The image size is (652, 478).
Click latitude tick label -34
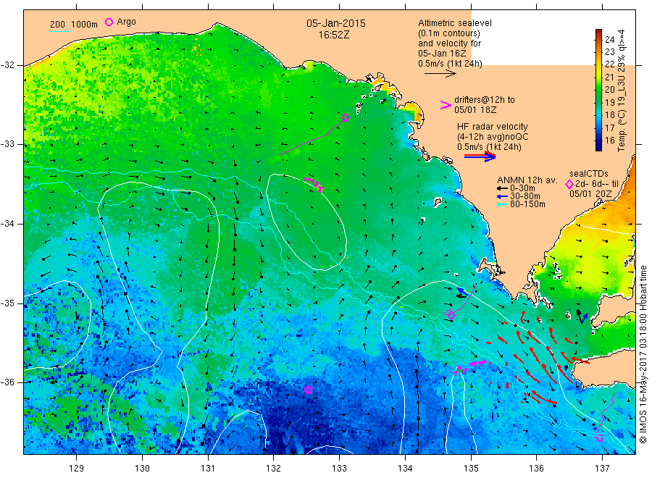click(7, 224)
